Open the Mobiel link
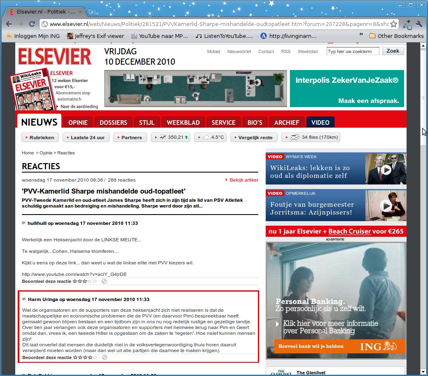Screen dimensions: 428x376 213,51
